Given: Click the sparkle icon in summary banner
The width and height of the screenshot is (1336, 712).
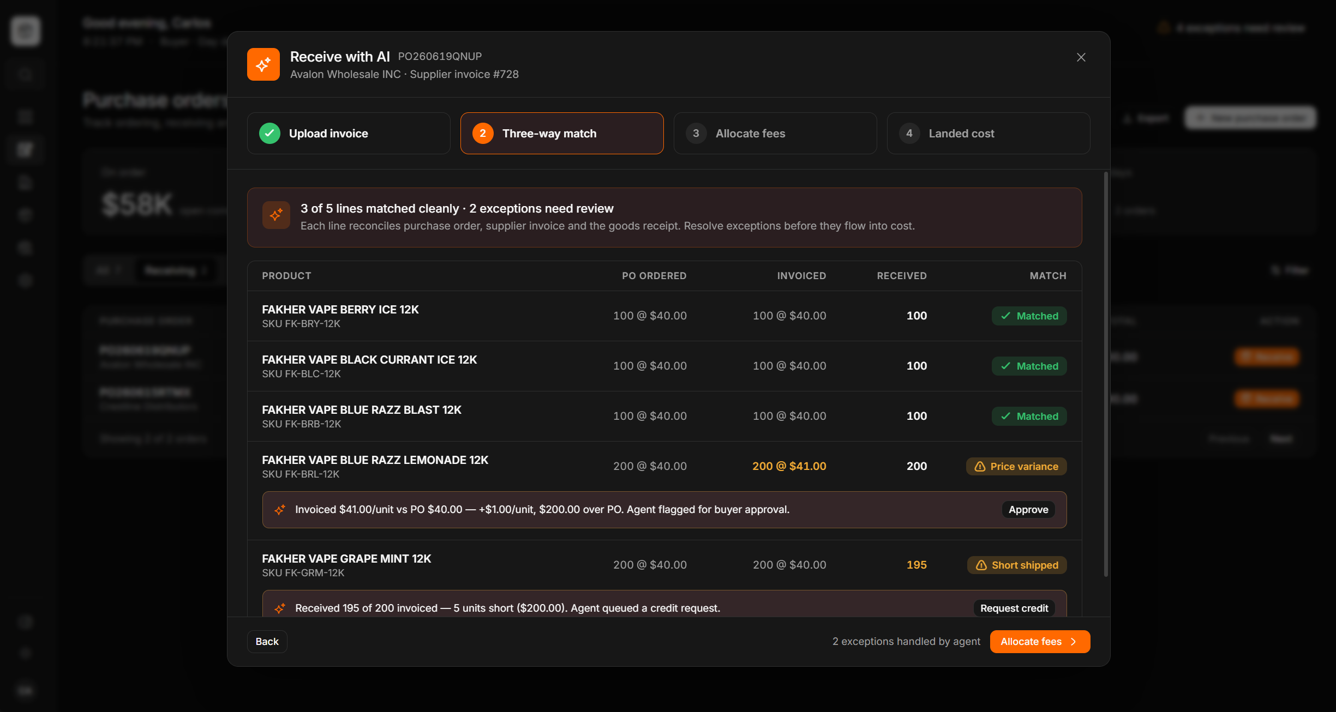Looking at the screenshot, I should 276,215.
